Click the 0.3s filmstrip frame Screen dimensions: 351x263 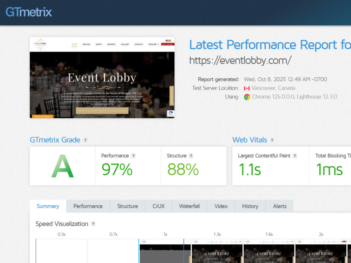tap(61, 251)
